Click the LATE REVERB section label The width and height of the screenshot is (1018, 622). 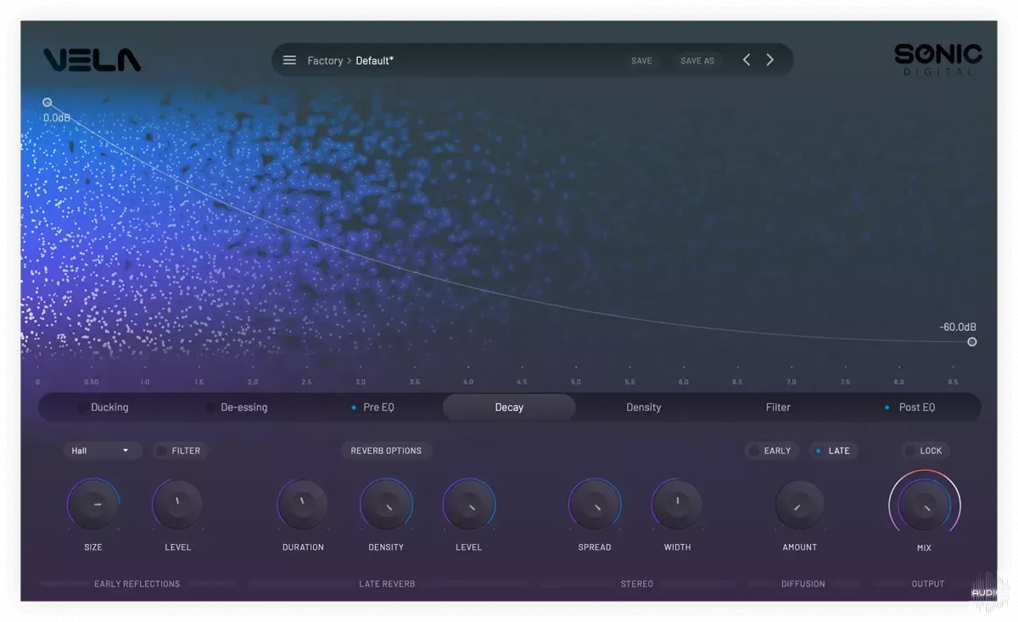[x=387, y=584]
